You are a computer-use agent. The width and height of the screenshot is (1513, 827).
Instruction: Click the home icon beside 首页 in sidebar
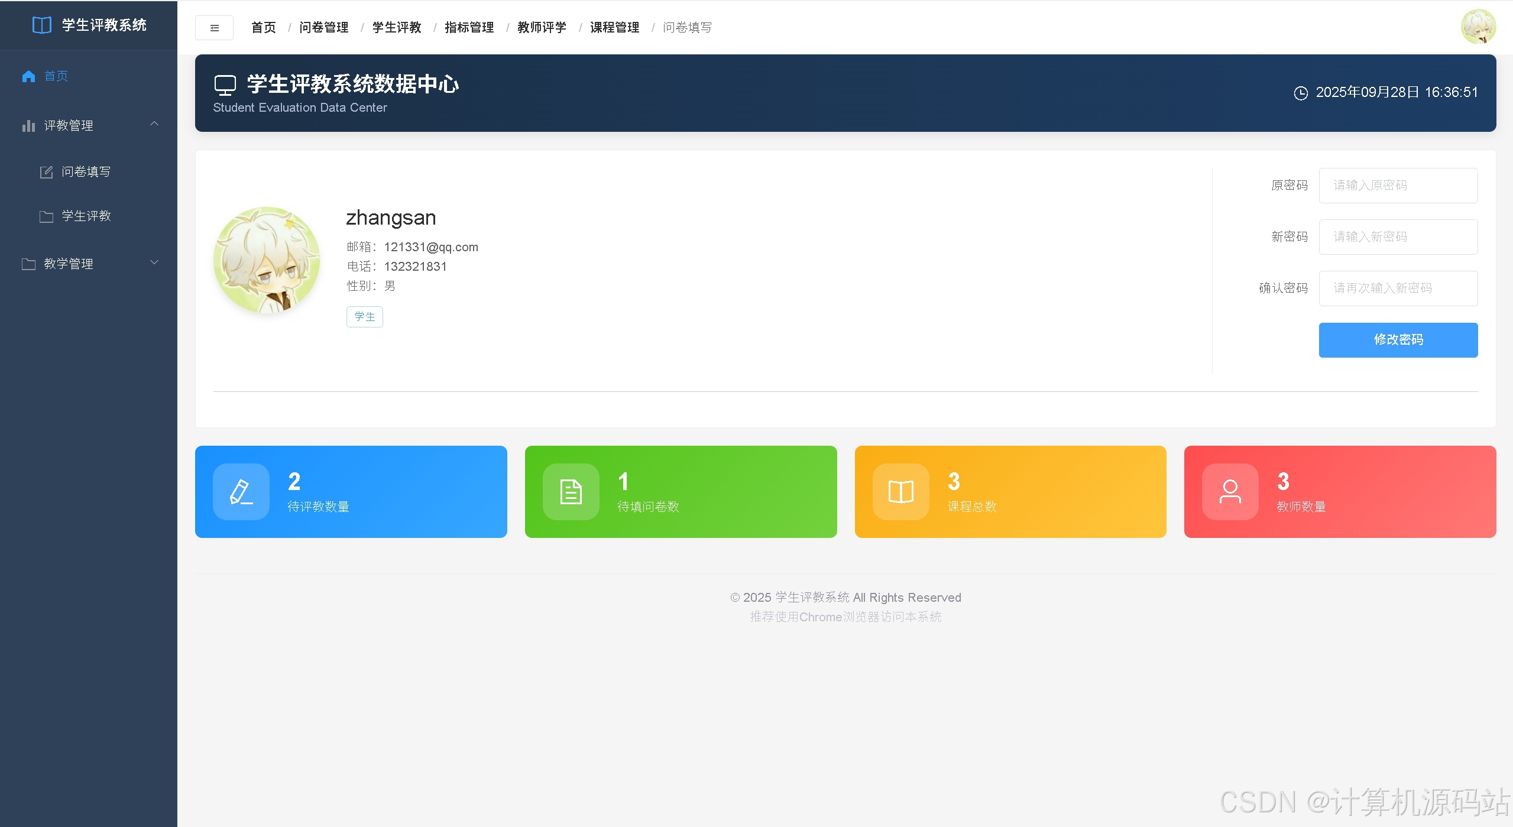(x=28, y=76)
